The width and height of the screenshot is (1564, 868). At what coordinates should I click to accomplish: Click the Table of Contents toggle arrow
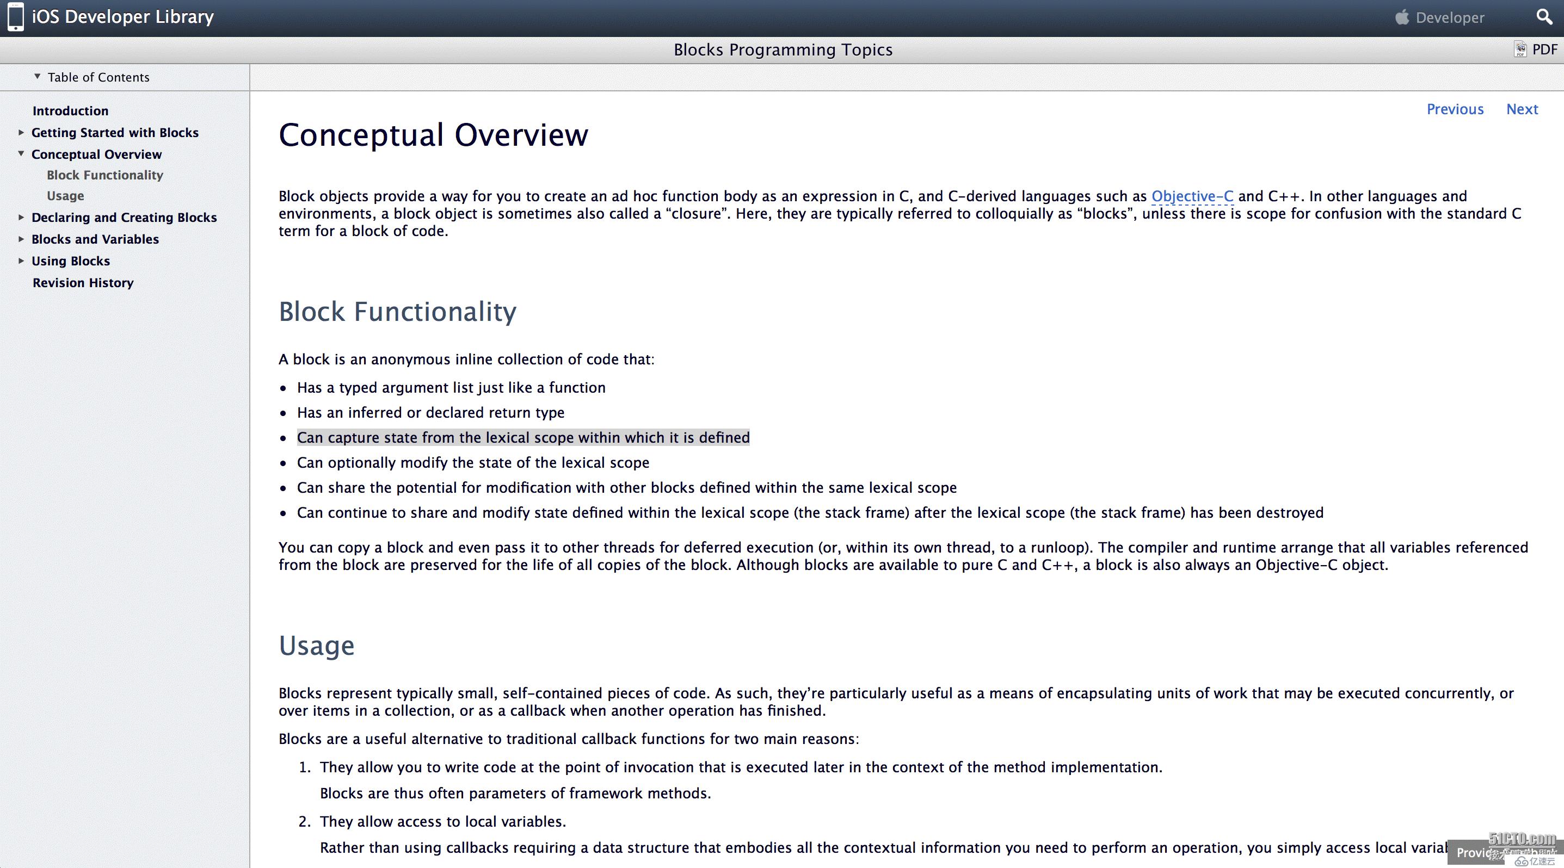pyautogui.click(x=38, y=76)
